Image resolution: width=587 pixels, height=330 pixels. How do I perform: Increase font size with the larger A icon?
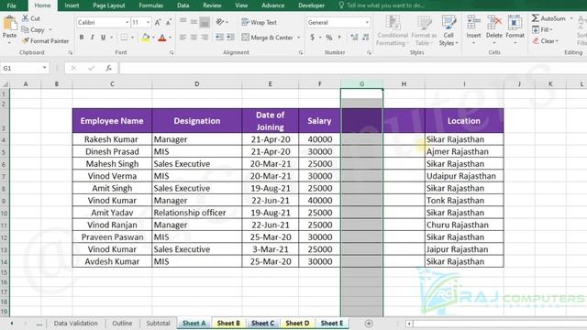[158, 22]
